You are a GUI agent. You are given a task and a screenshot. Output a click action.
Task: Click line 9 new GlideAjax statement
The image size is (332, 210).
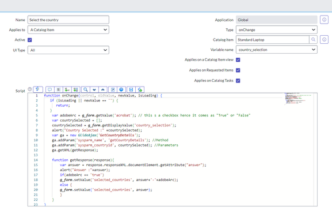coord(96,135)
